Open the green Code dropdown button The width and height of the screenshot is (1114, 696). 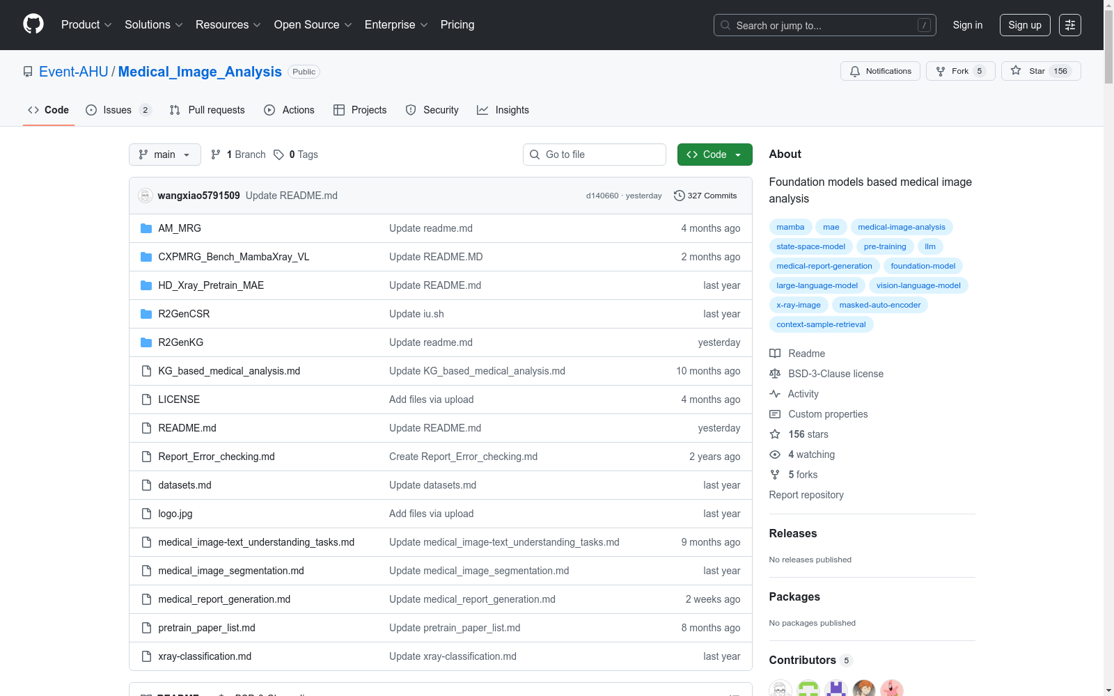[714, 155]
